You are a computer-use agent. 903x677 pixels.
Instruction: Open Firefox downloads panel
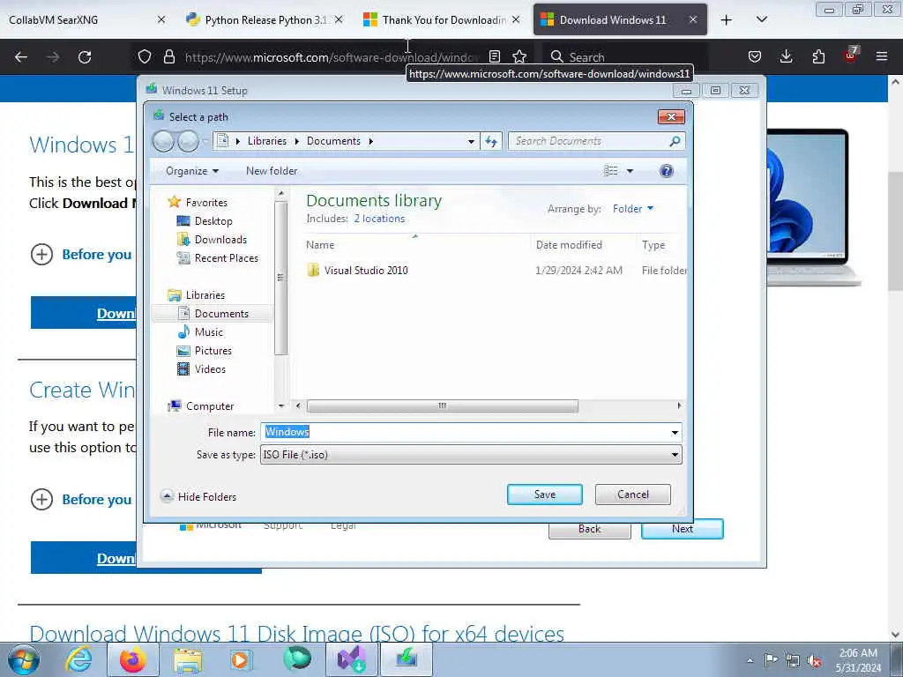[786, 56]
